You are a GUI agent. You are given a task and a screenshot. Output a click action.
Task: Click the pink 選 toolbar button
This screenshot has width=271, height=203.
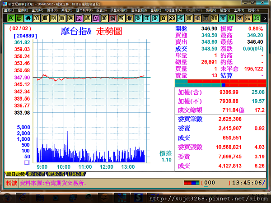pos(79,18)
